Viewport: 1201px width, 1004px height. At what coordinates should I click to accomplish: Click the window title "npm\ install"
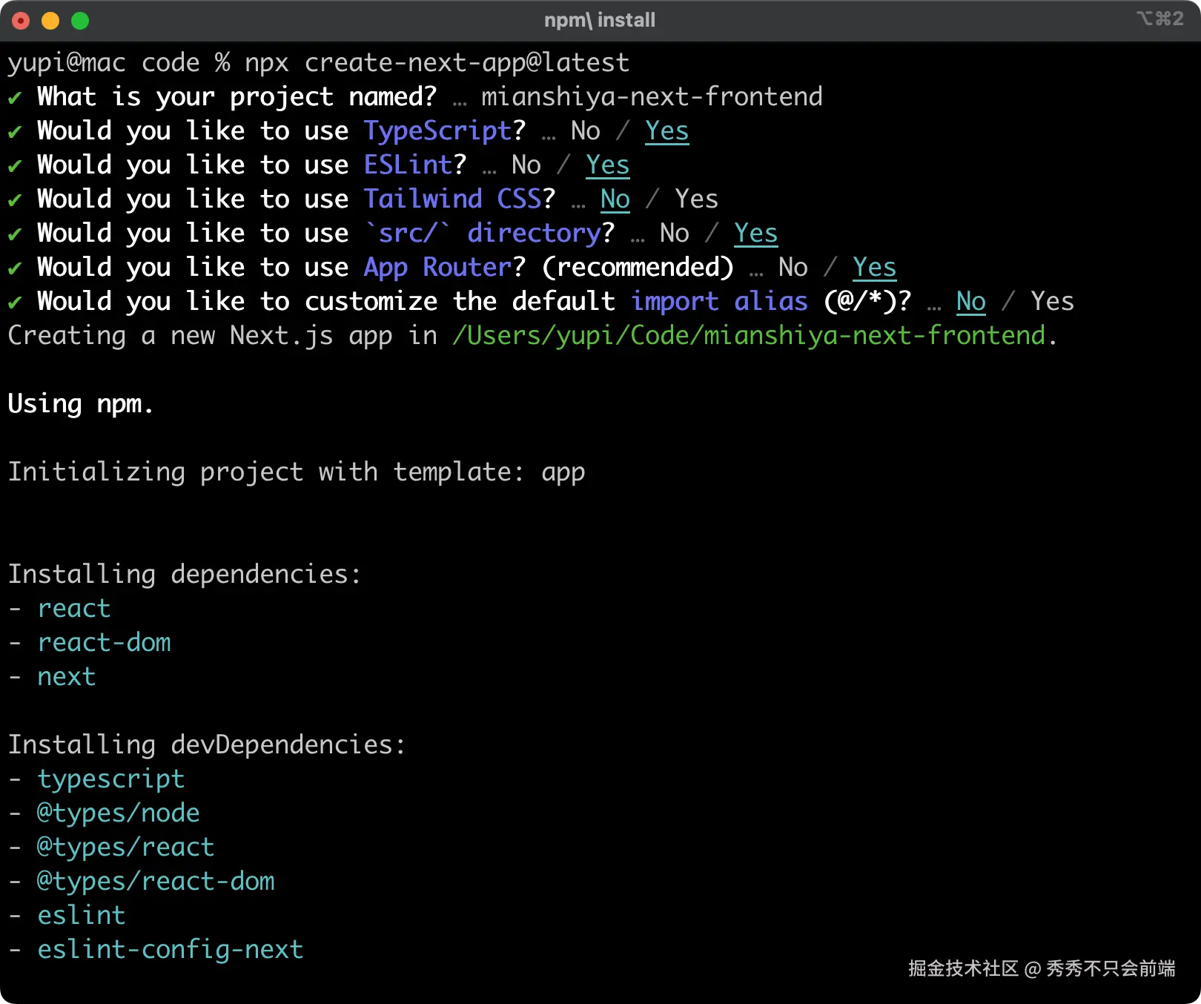[x=600, y=20]
